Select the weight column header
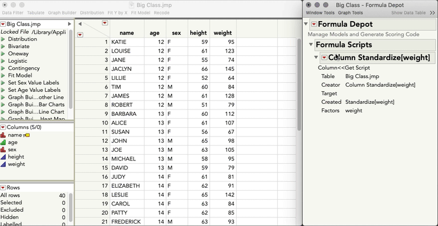The height and width of the screenshot is (226, 438). click(x=223, y=33)
